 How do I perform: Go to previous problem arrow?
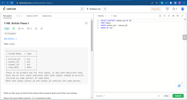tap(82, 9)
